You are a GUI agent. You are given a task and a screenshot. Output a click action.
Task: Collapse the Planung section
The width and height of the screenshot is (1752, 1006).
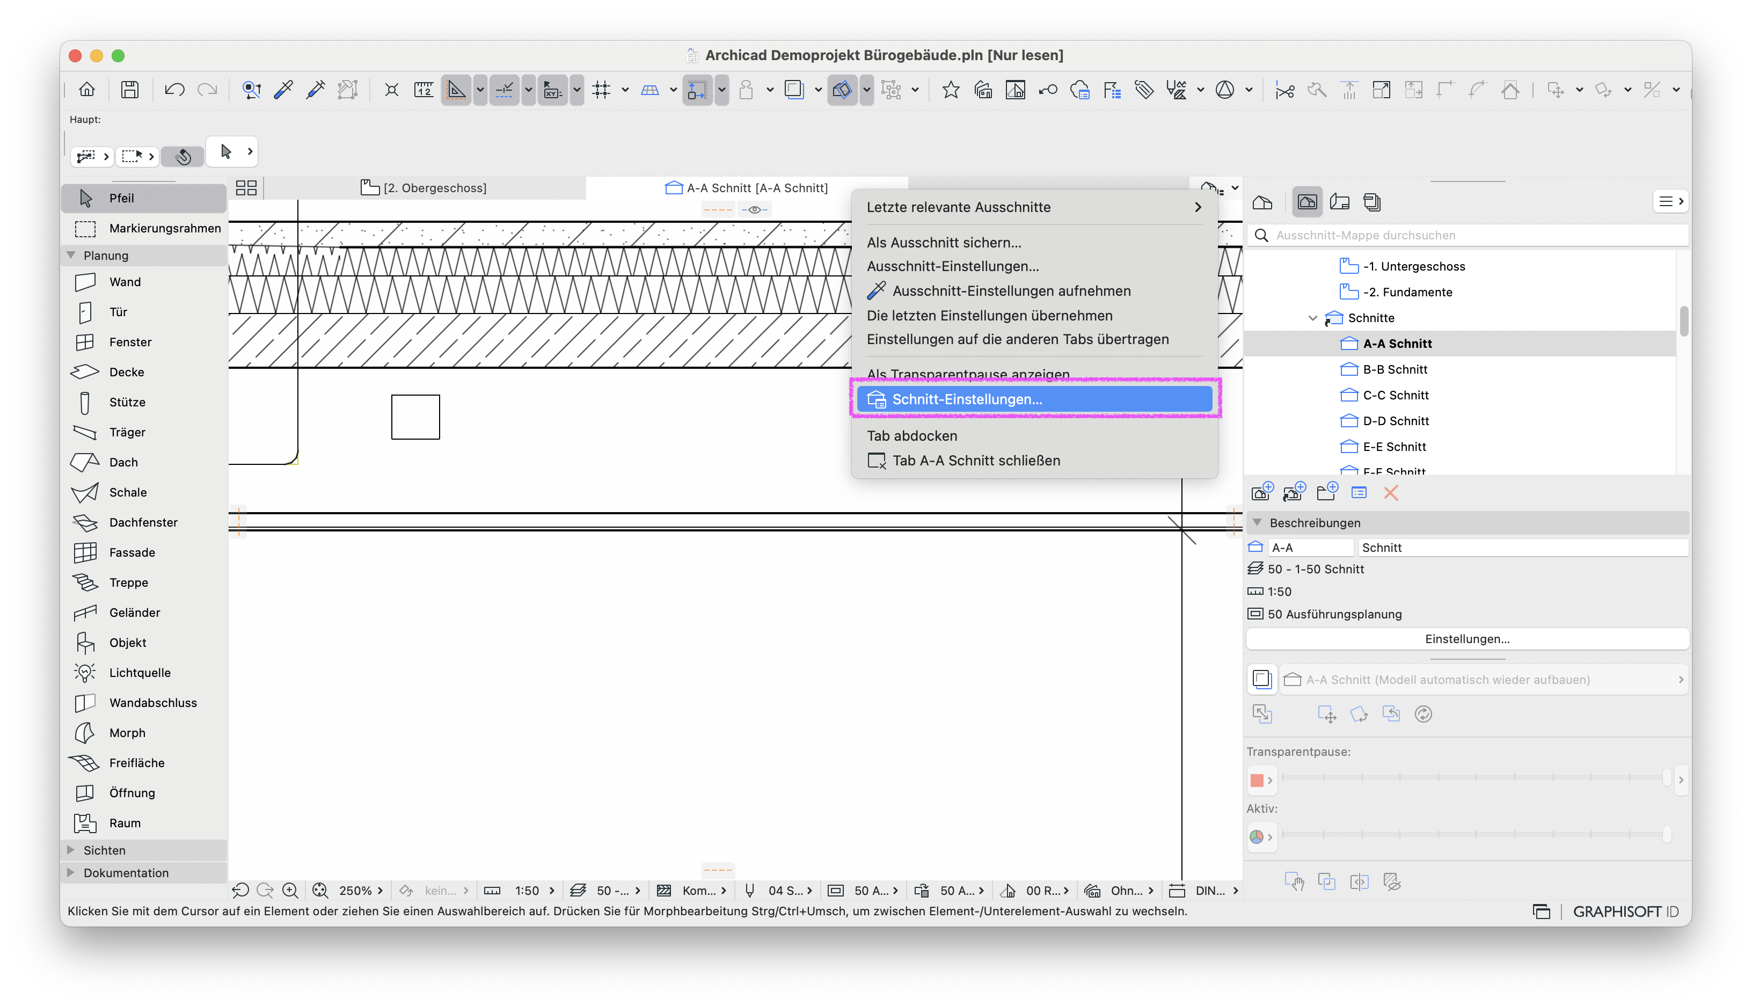pyautogui.click(x=70, y=255)
